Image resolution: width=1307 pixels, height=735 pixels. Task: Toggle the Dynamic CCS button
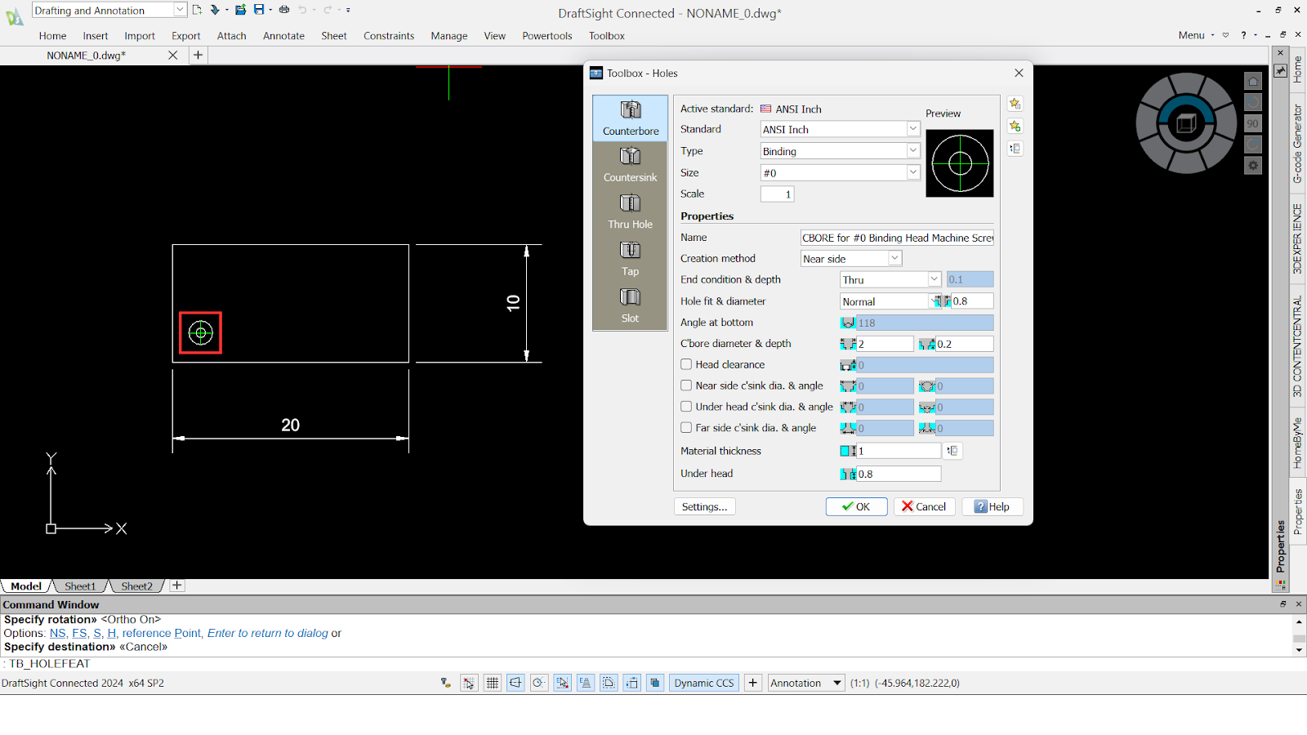click(x=704, y=683)
